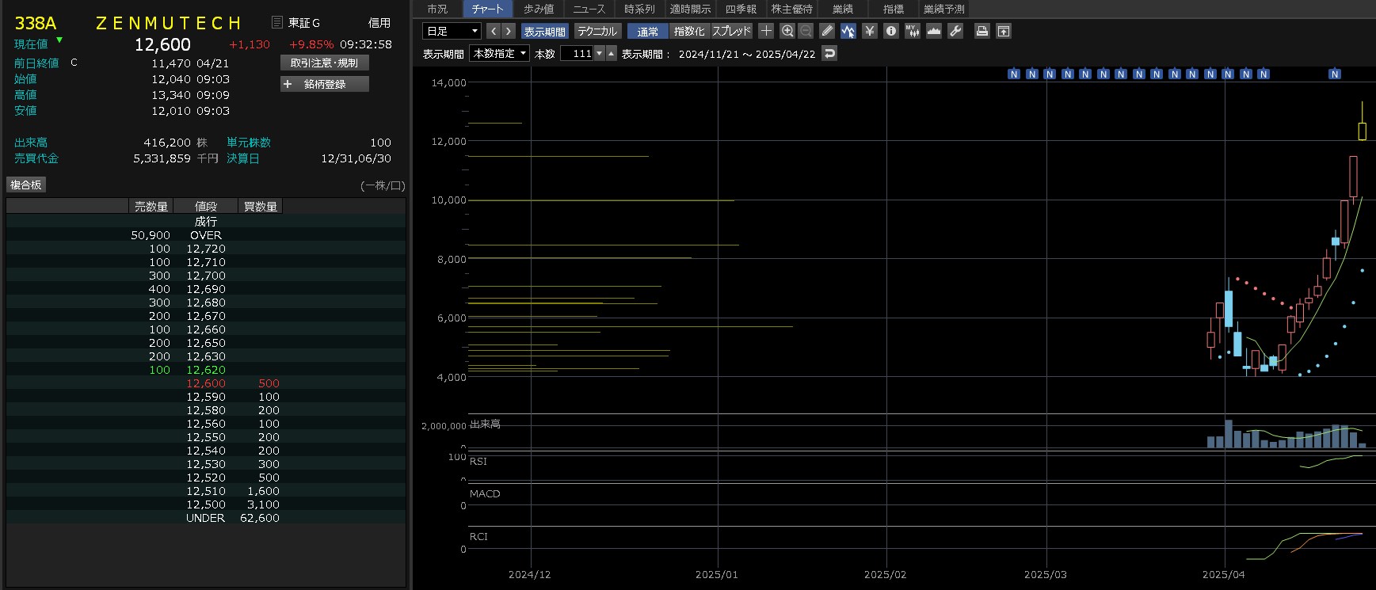The image size is (1376, 590).
Task: Toggle the line-chart cursor tool
Action: click(x=848, y=31)
